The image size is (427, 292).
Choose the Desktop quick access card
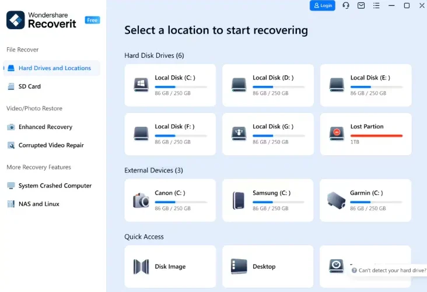coord(268,266)
